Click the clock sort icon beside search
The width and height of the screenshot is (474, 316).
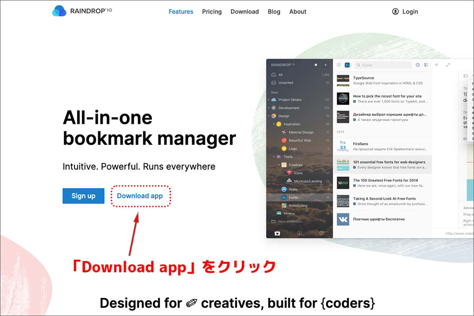(418, 65)
